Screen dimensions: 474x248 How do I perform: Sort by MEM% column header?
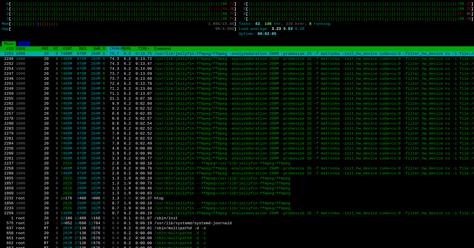[x=126, y=49]
